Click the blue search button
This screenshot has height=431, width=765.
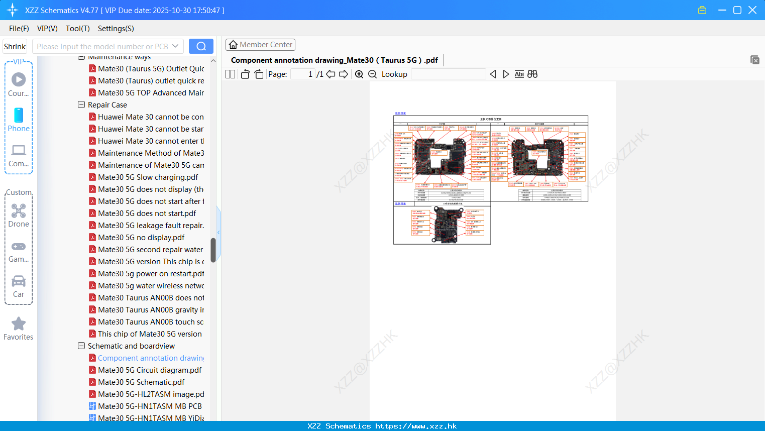(x=201, y=46)
